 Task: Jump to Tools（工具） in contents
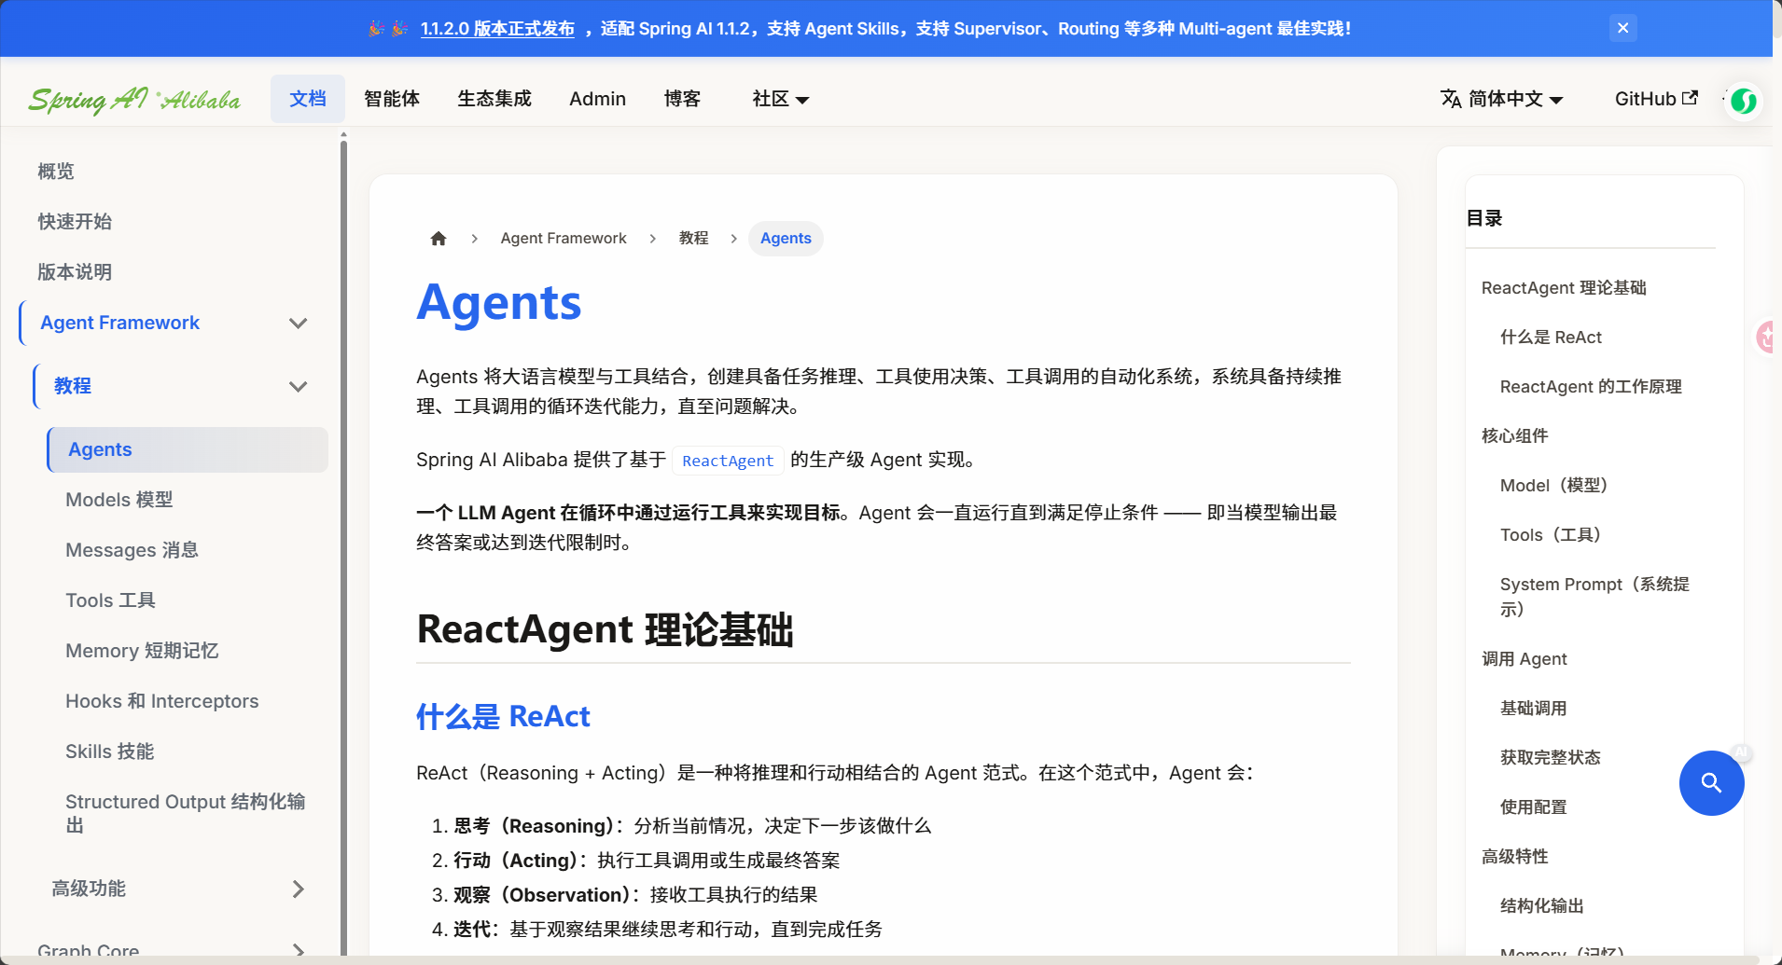(1554, 535)
